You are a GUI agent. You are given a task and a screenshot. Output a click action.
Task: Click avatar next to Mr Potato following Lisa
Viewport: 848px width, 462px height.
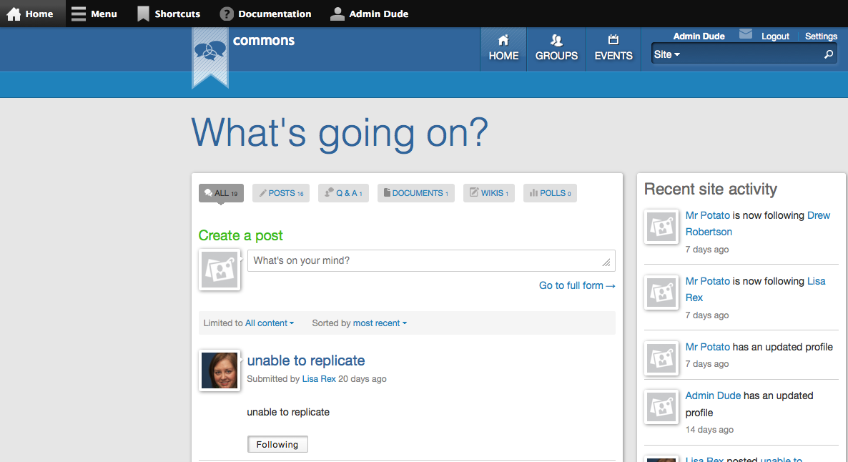[x=661, y=293]
